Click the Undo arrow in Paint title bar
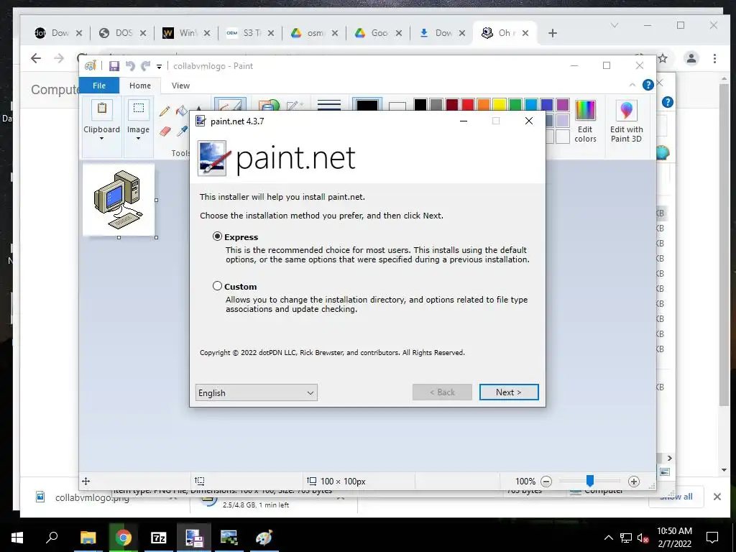This screenshot has height=552, width=736. pyautogui.click(x=130, y=65)
